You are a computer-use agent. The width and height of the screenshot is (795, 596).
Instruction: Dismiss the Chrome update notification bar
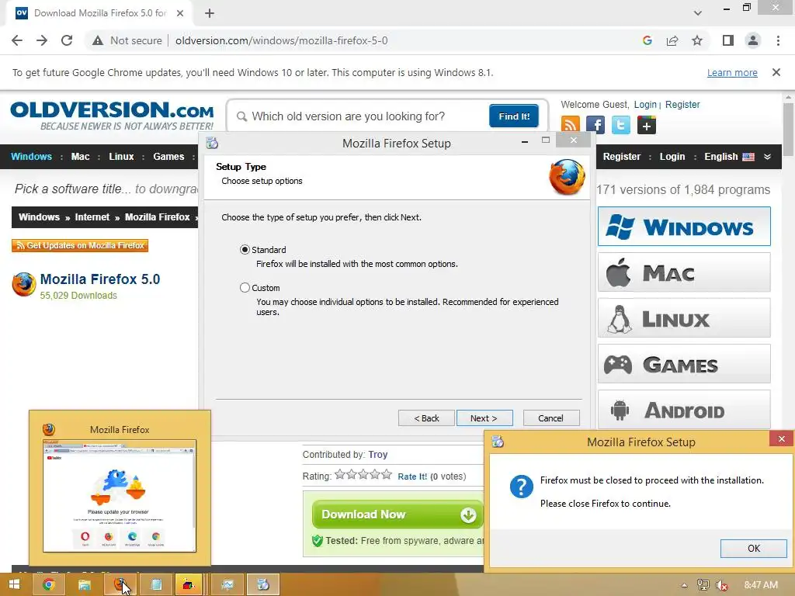(776, 72)
